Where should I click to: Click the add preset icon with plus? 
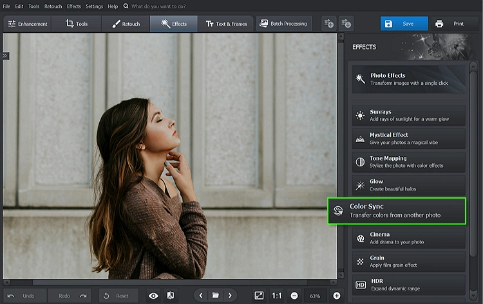(x=328, y=24)
